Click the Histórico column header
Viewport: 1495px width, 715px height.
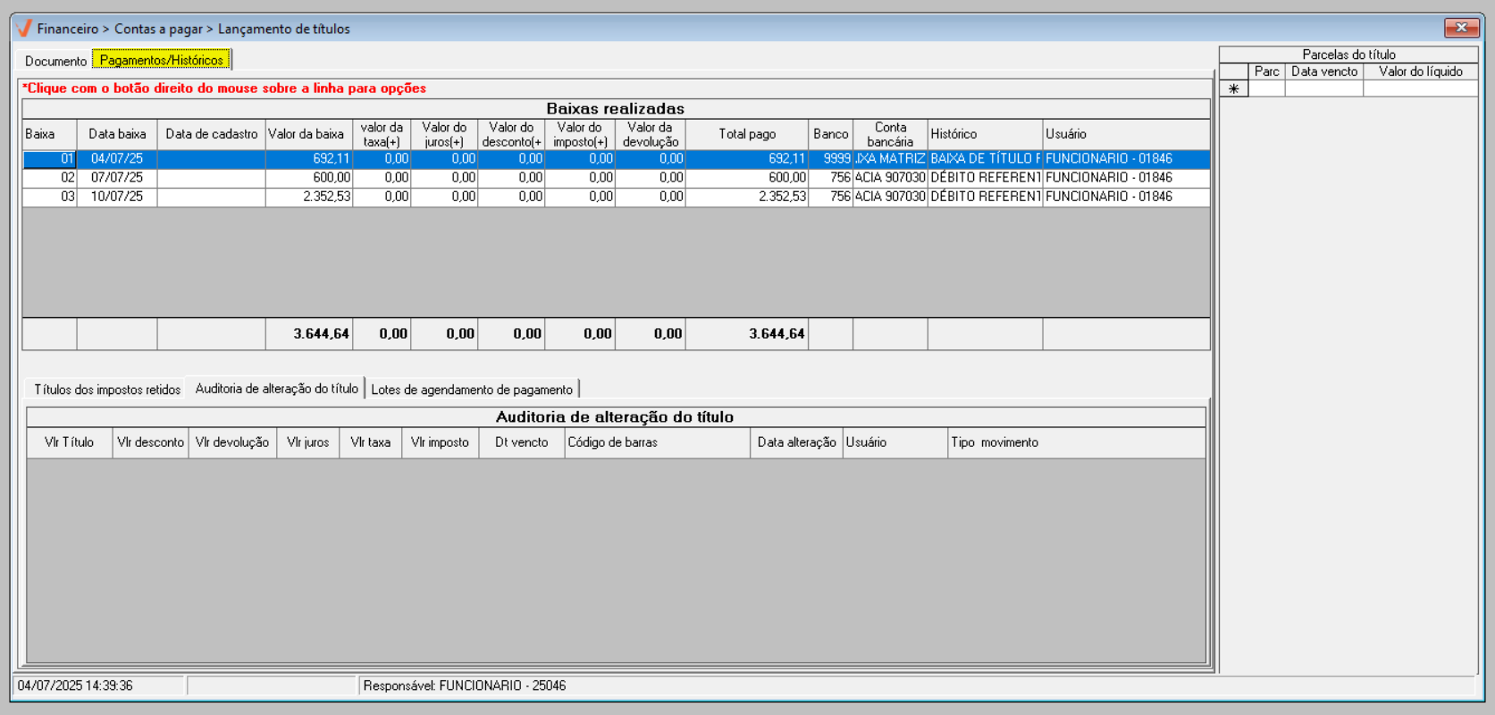pos(984,134)
